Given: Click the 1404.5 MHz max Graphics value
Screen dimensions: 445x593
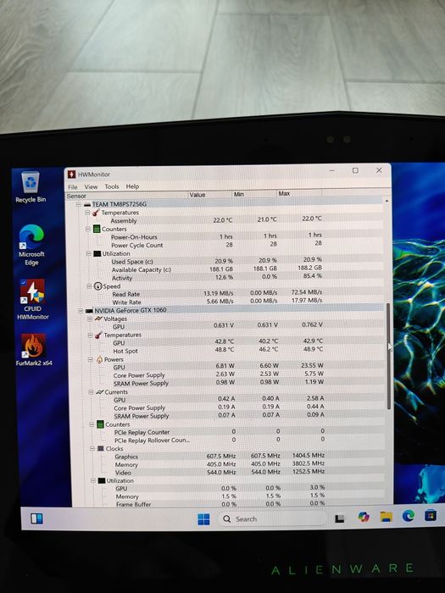Looking at the screenshot, I should [x=308, y=455].
